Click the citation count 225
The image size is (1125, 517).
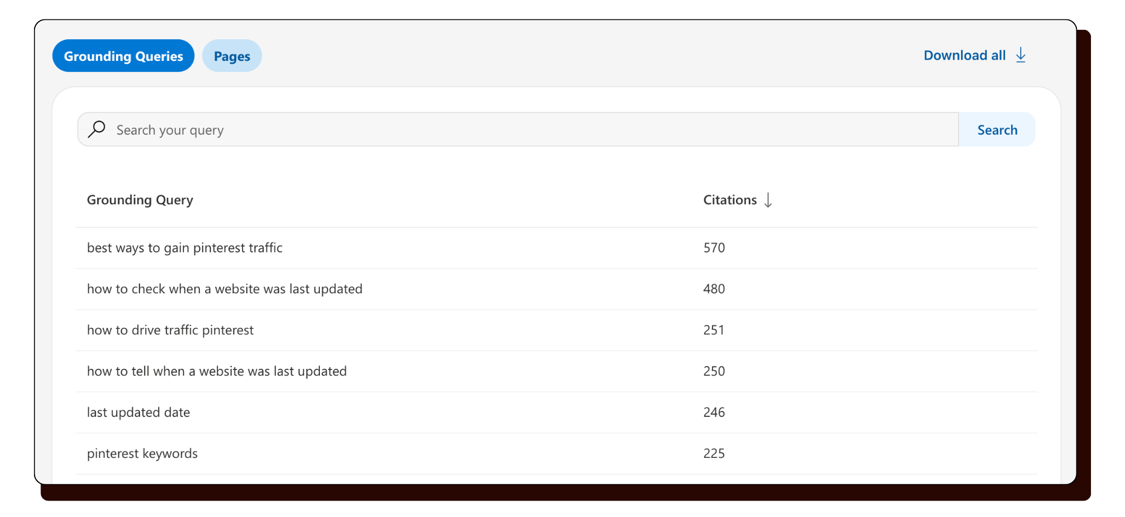714,453
